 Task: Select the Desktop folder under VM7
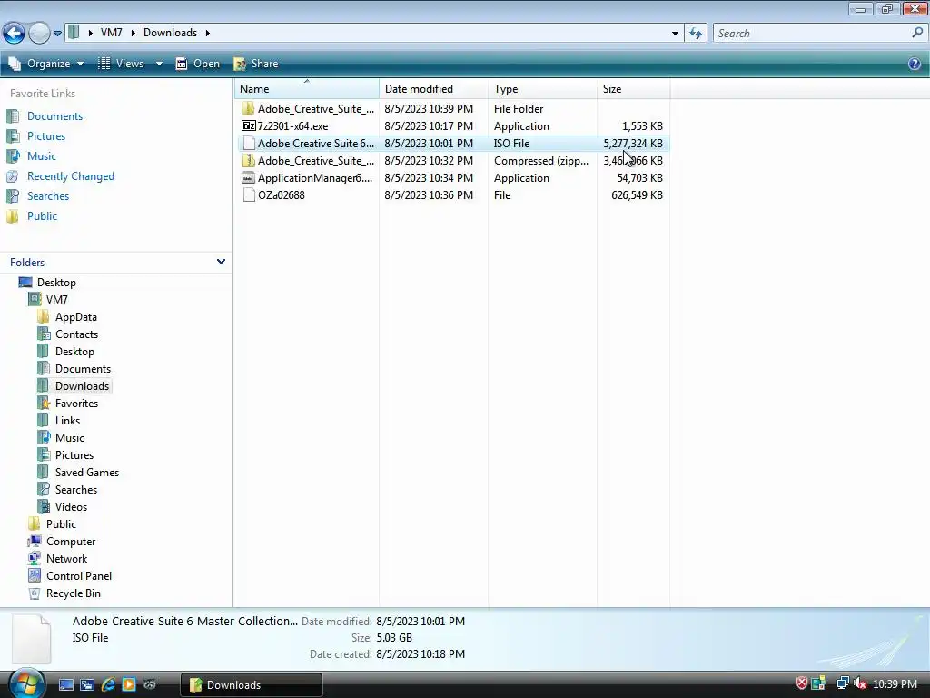click(74, 352)
